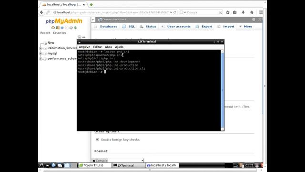
Task: Open the Firefox hamburger menu
Action: tap(261, 12)
